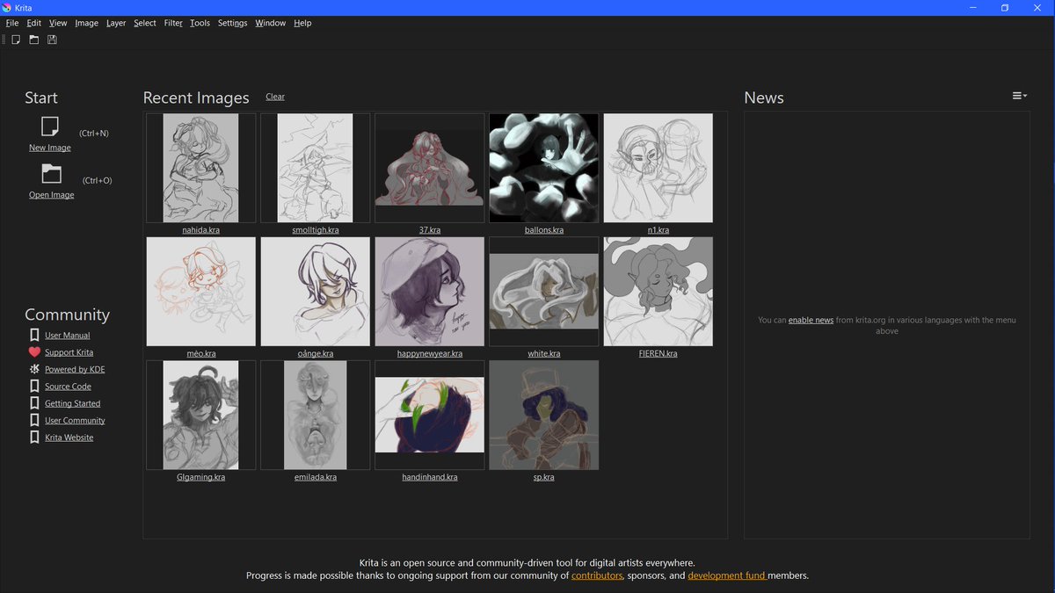Click the bookmark icon beside Source Code
The image size is (1055, 593).
34,386
